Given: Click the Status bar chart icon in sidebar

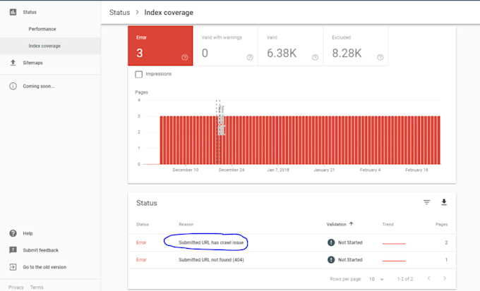Looking at the screenshot, I should tap(13, 12).
